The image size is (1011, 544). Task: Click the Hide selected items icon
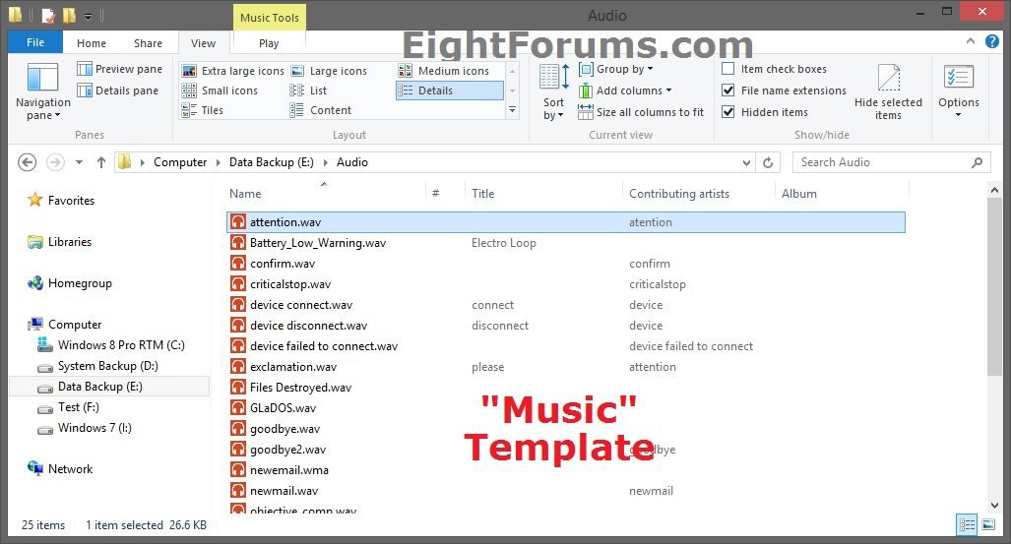click(888, 81)
